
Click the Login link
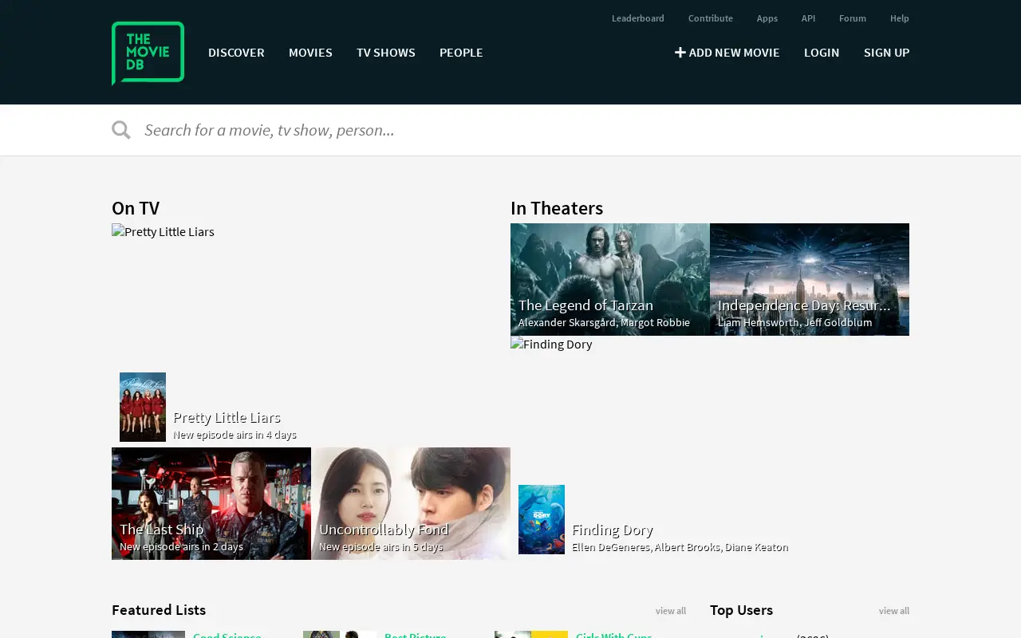tap(822, 53)
